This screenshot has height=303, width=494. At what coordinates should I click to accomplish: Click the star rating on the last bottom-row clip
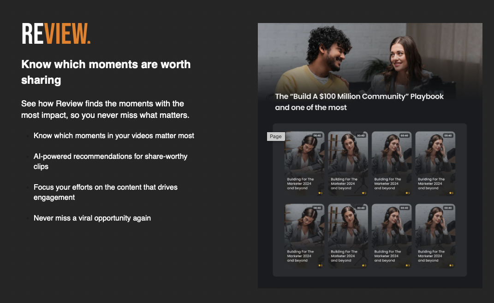point(451,265)
